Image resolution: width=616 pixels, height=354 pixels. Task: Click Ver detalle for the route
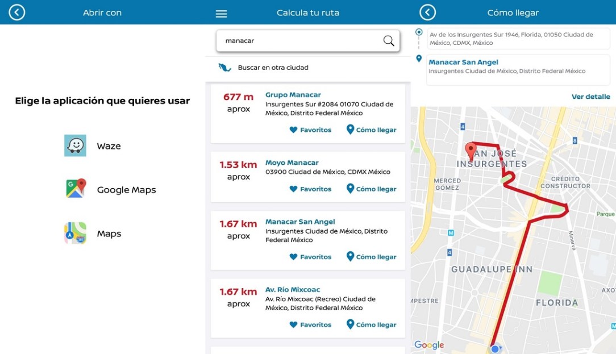pos(591,96)
